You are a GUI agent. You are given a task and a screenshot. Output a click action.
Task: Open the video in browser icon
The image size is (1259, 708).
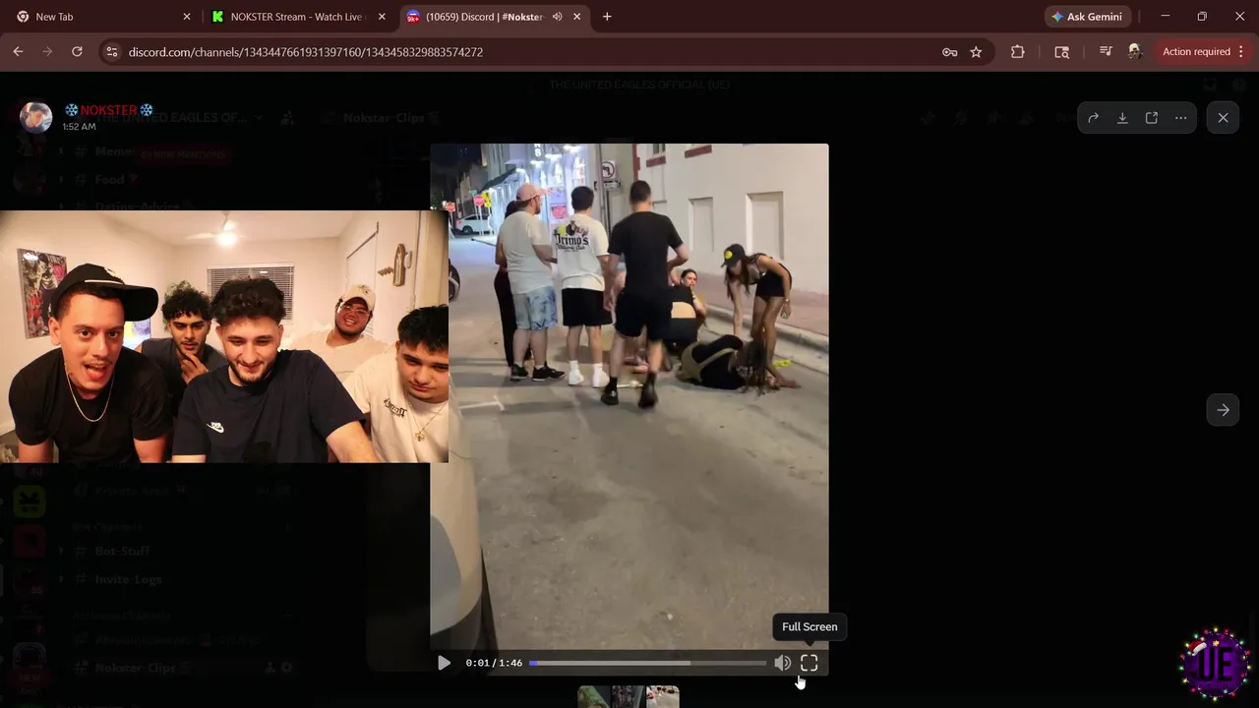click(x=1152, y=118)
